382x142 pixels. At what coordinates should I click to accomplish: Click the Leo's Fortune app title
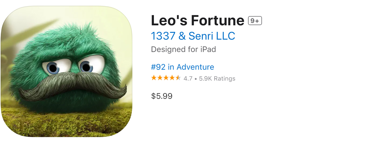tap(198, 21)
